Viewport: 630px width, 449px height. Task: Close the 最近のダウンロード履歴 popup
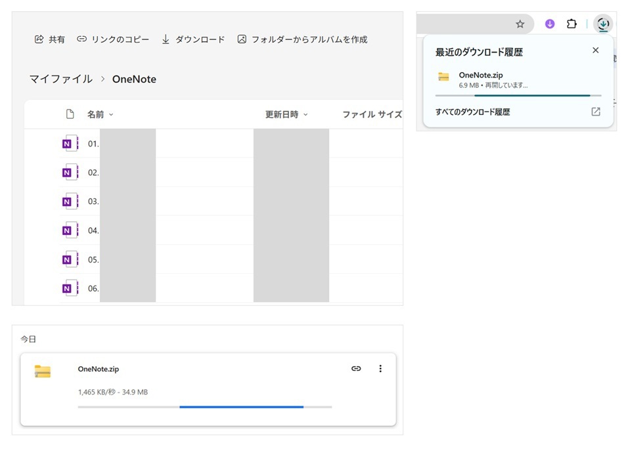(x=595, y=50)
